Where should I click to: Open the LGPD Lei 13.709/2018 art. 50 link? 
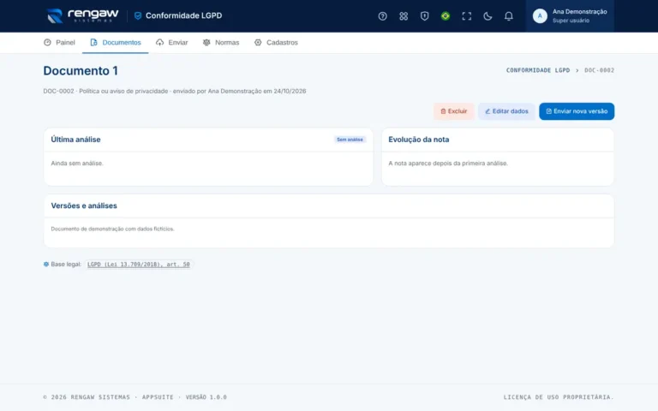(x=139, y=265)
